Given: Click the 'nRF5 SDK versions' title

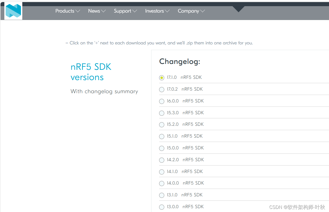Looking at the screenshot, I should tap(91, 72).
